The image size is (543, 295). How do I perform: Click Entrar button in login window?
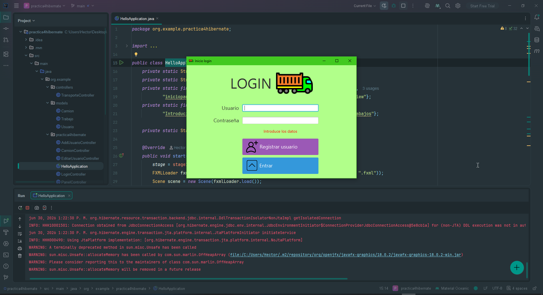(x=280, y=166)
